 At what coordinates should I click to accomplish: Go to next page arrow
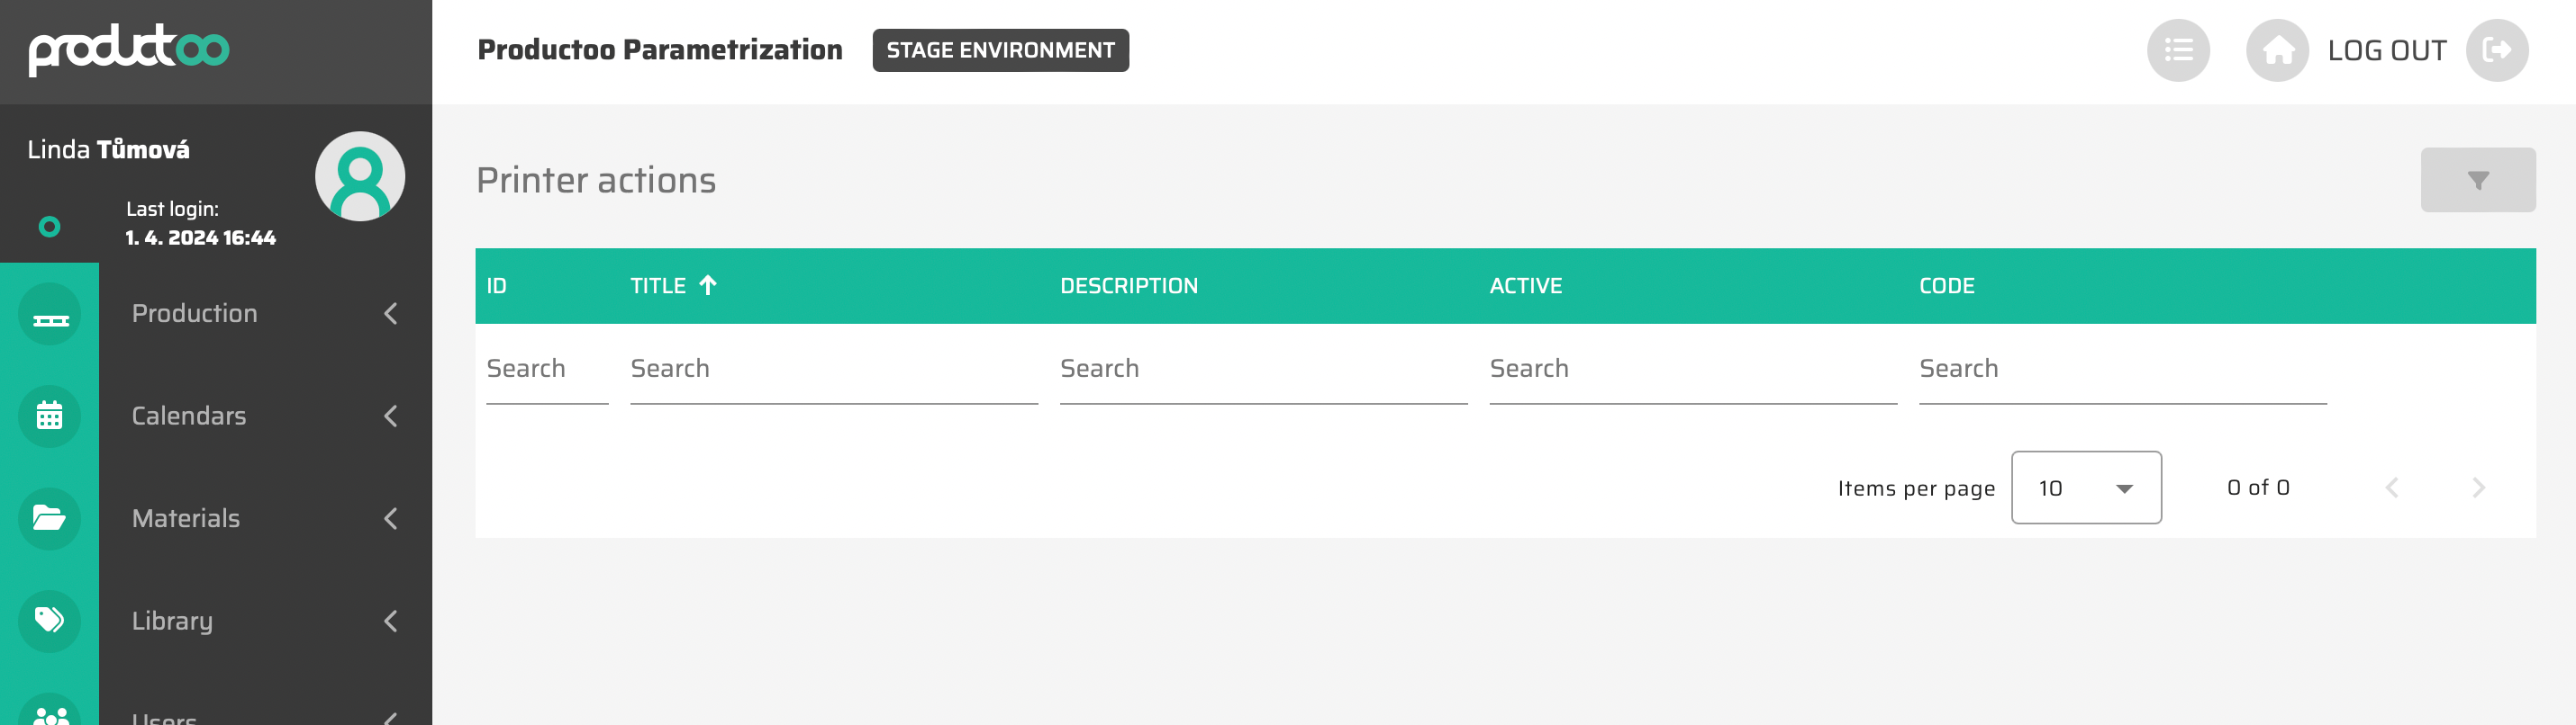tap(2477, 488)
